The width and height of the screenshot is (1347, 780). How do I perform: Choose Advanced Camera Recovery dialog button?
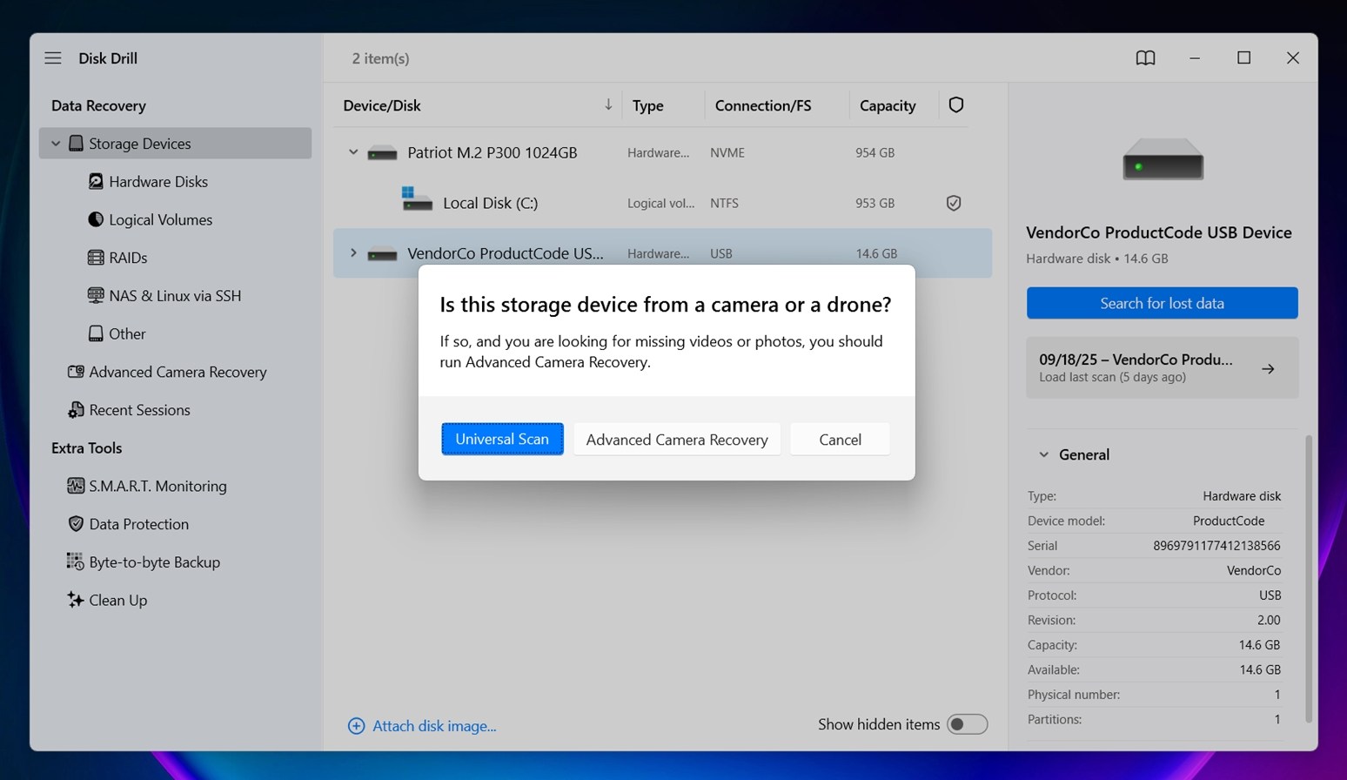tap(676, 440)
